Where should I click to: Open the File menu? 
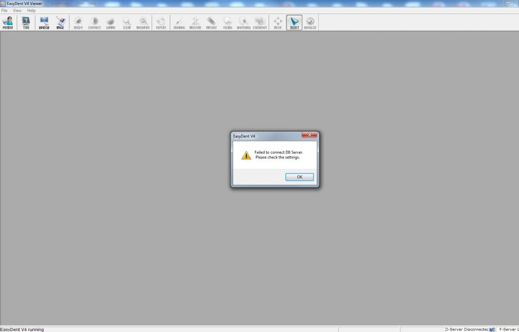4,11
